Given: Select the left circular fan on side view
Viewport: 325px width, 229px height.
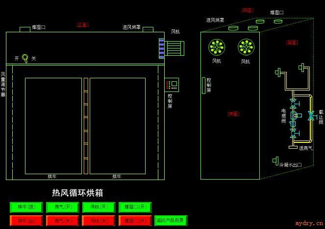Looking at the screenshot, I should pos(217,47).
